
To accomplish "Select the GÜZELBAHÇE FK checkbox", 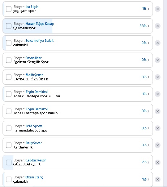I will tap(9, 162).
